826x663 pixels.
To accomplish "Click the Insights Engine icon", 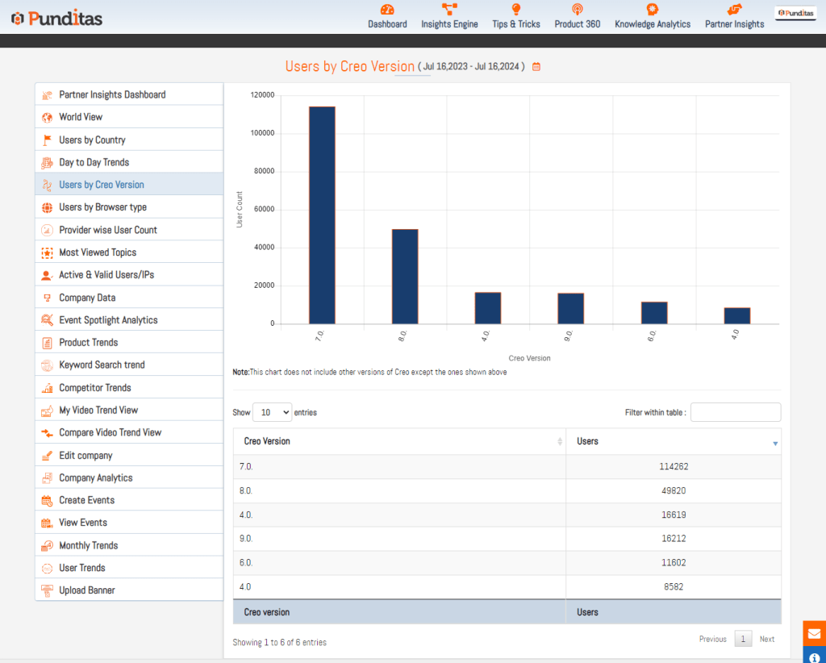I will tap(449, 10).
